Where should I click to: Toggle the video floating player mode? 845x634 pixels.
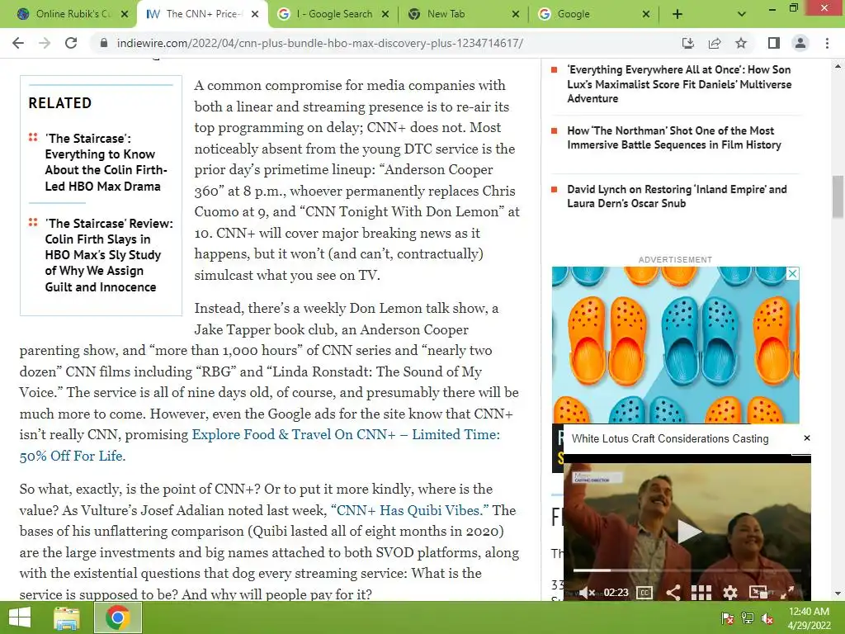tap(758, 593)
